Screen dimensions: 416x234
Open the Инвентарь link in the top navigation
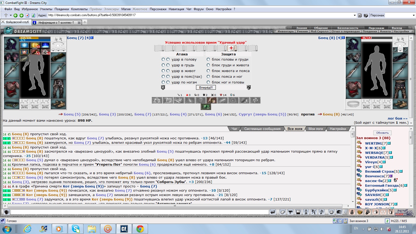[285, 31]
